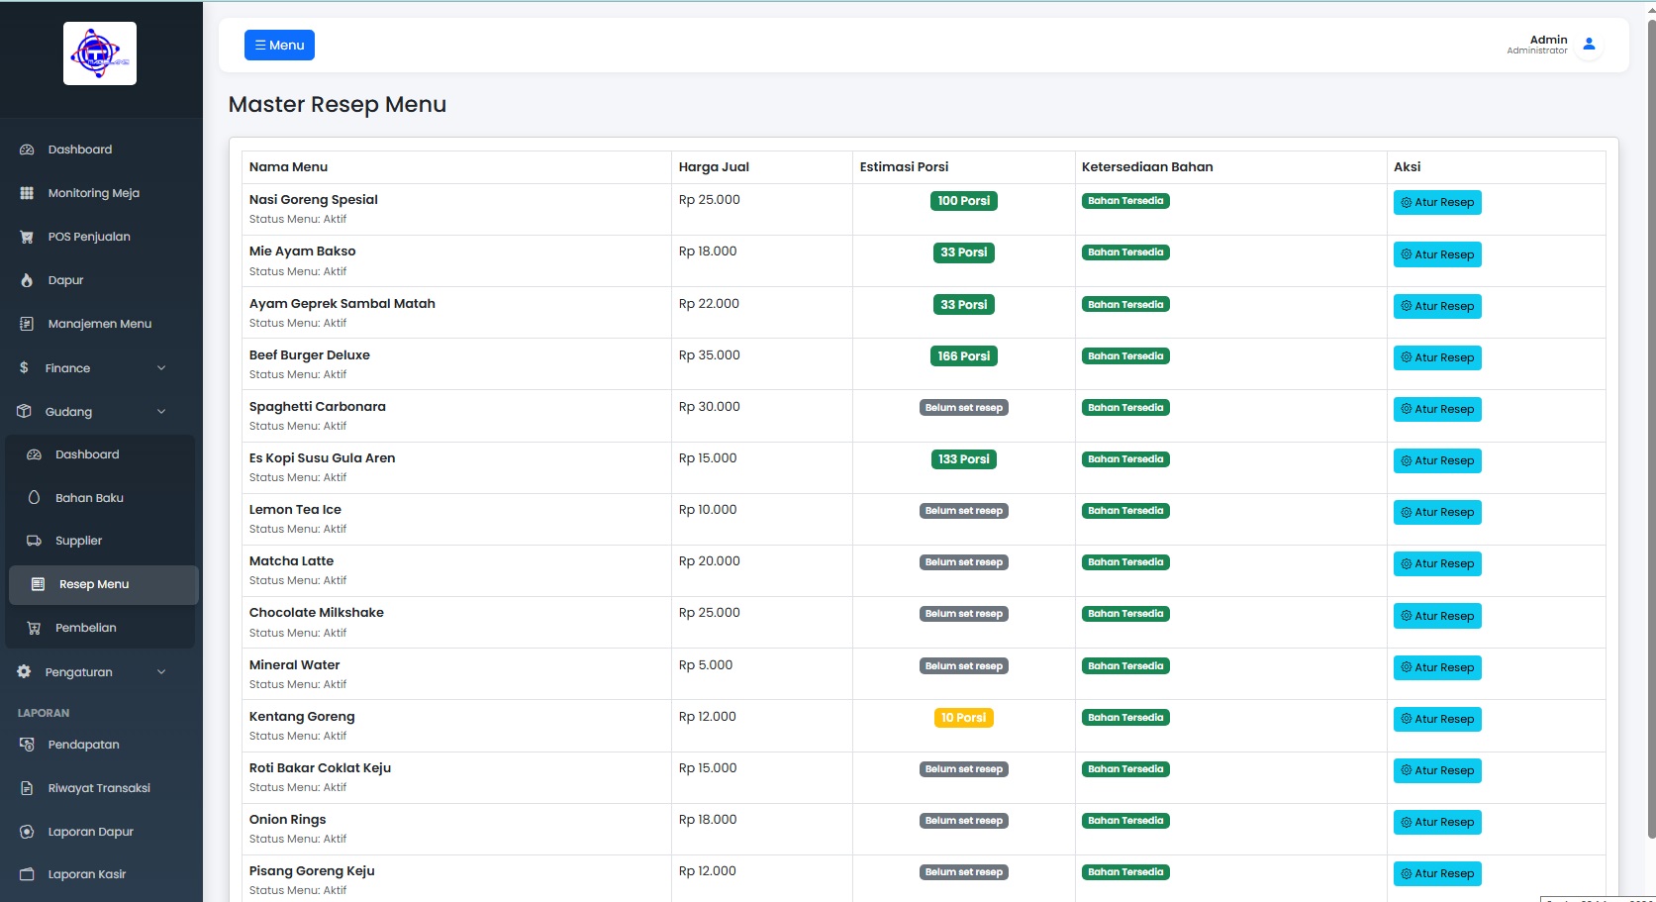Click the Chocolate Milkshake menu name
The width and height of the screenshot is (1656, 902).
point(317,613)
